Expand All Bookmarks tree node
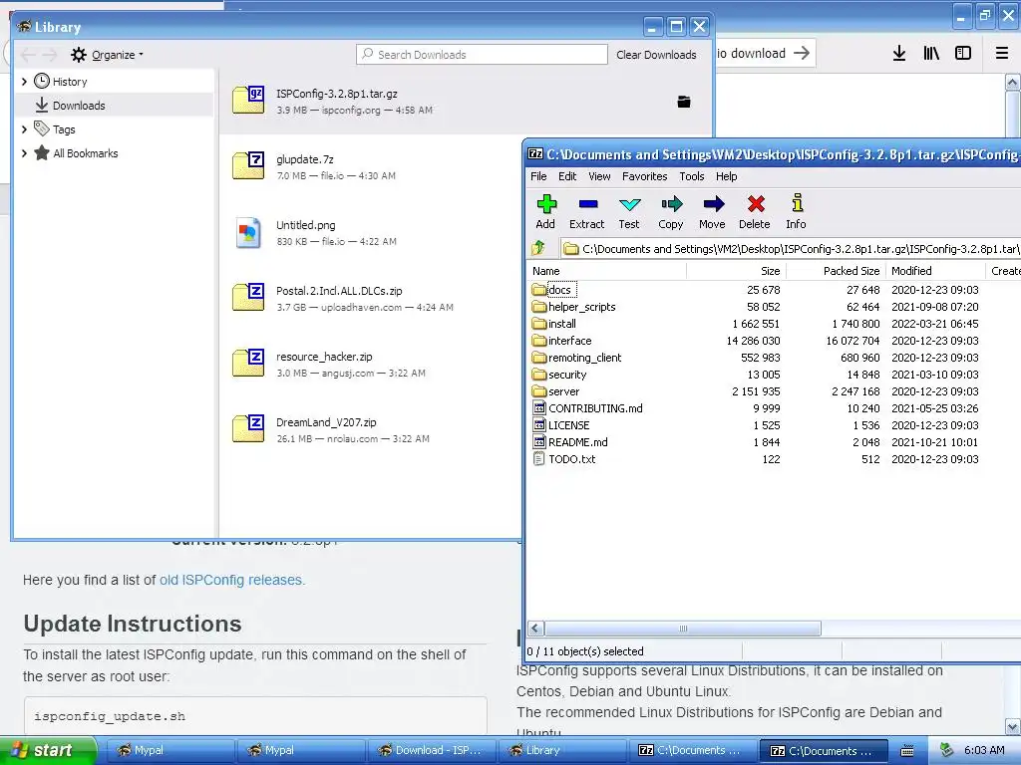1021x765 pixels. coord(24,153)
